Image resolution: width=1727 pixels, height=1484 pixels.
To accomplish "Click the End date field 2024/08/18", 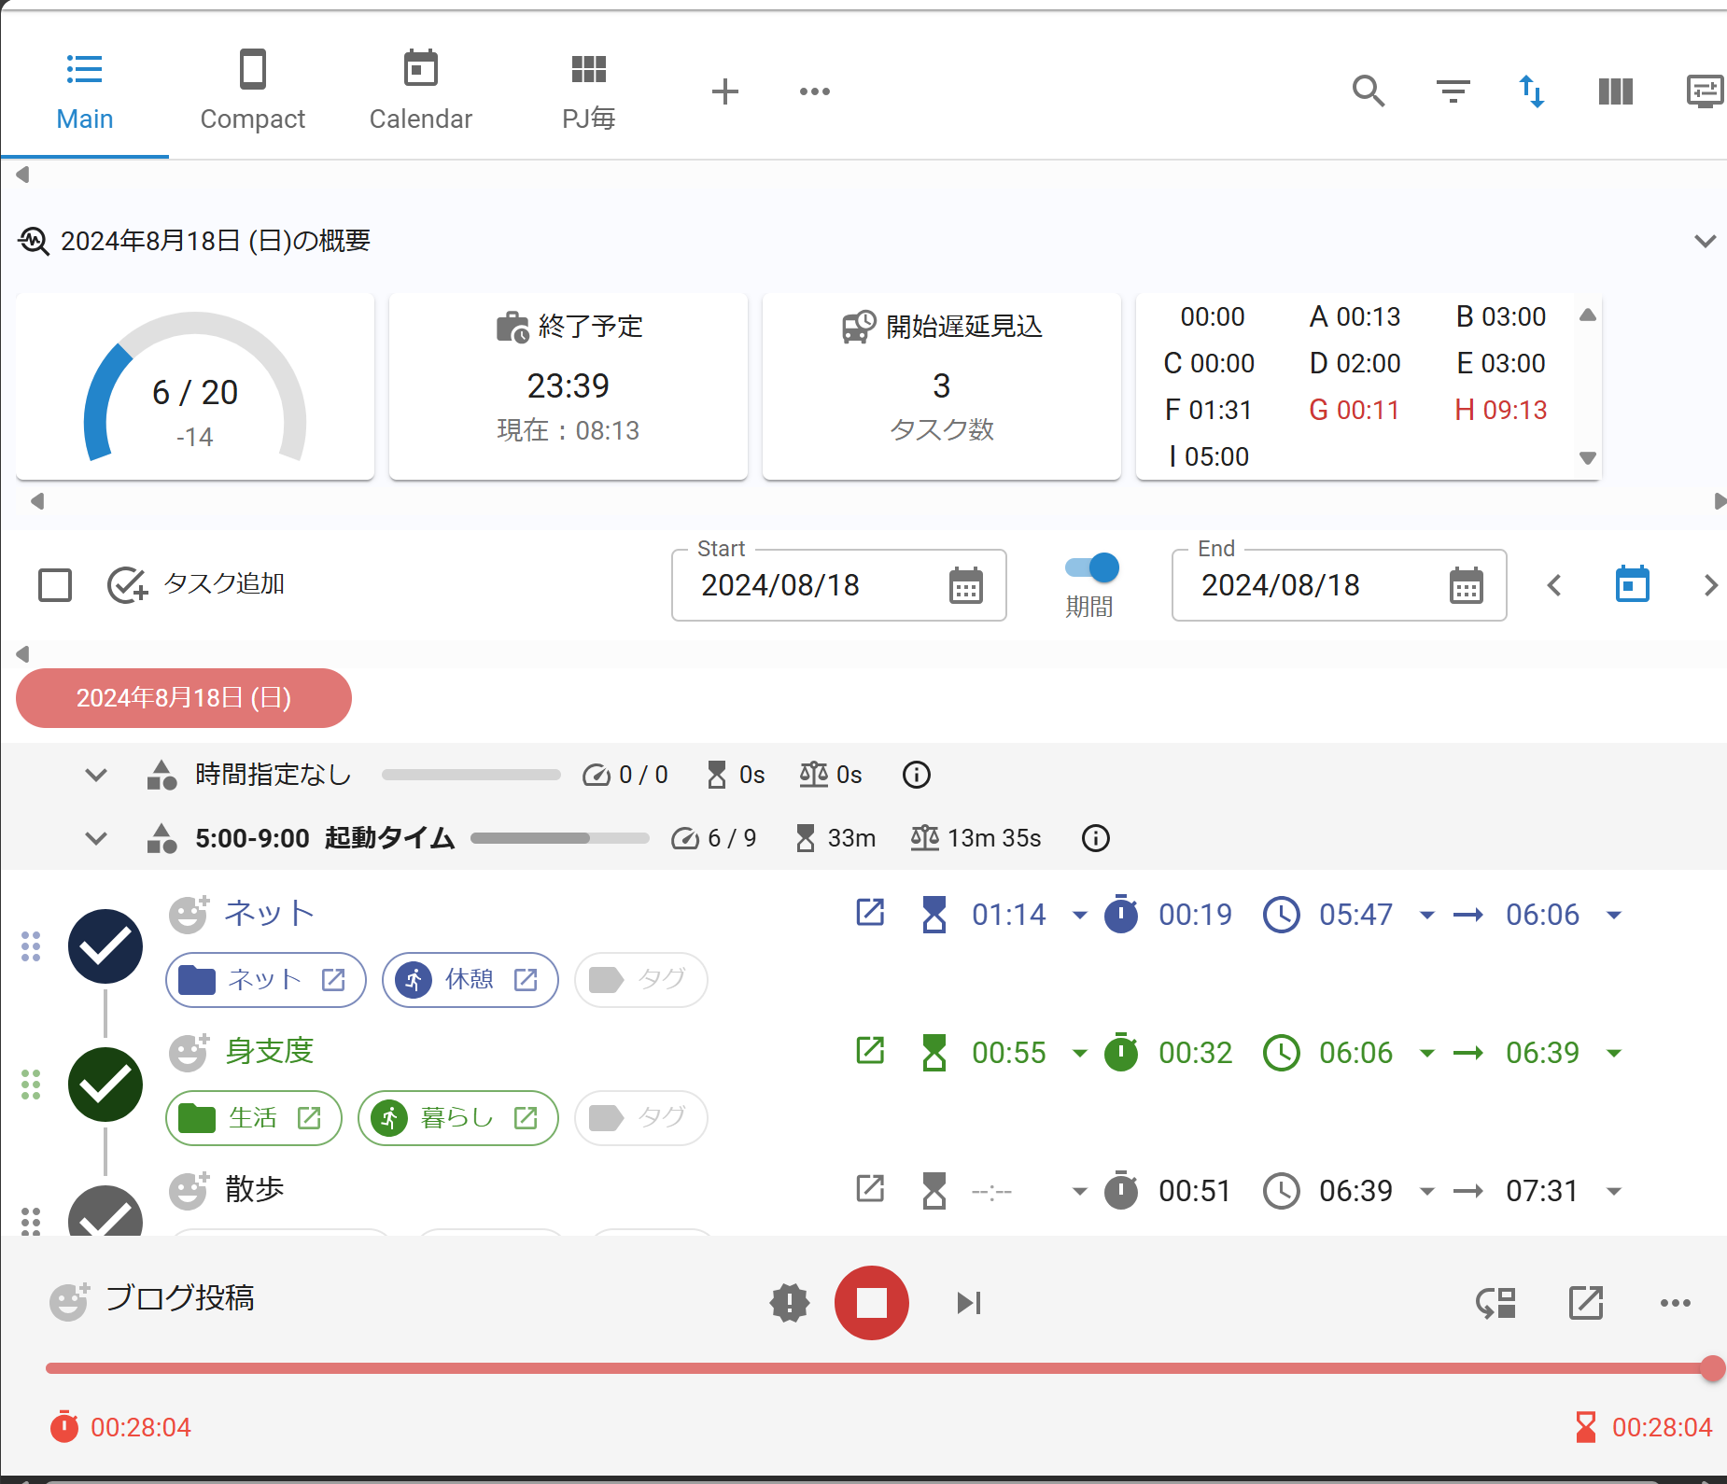I will (x=1339, y=585).
